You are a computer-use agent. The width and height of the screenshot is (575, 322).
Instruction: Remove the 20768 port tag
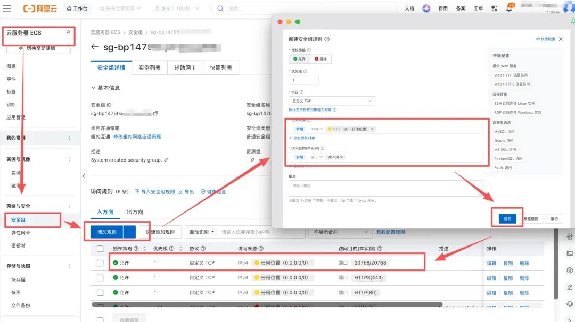point(341,157)
